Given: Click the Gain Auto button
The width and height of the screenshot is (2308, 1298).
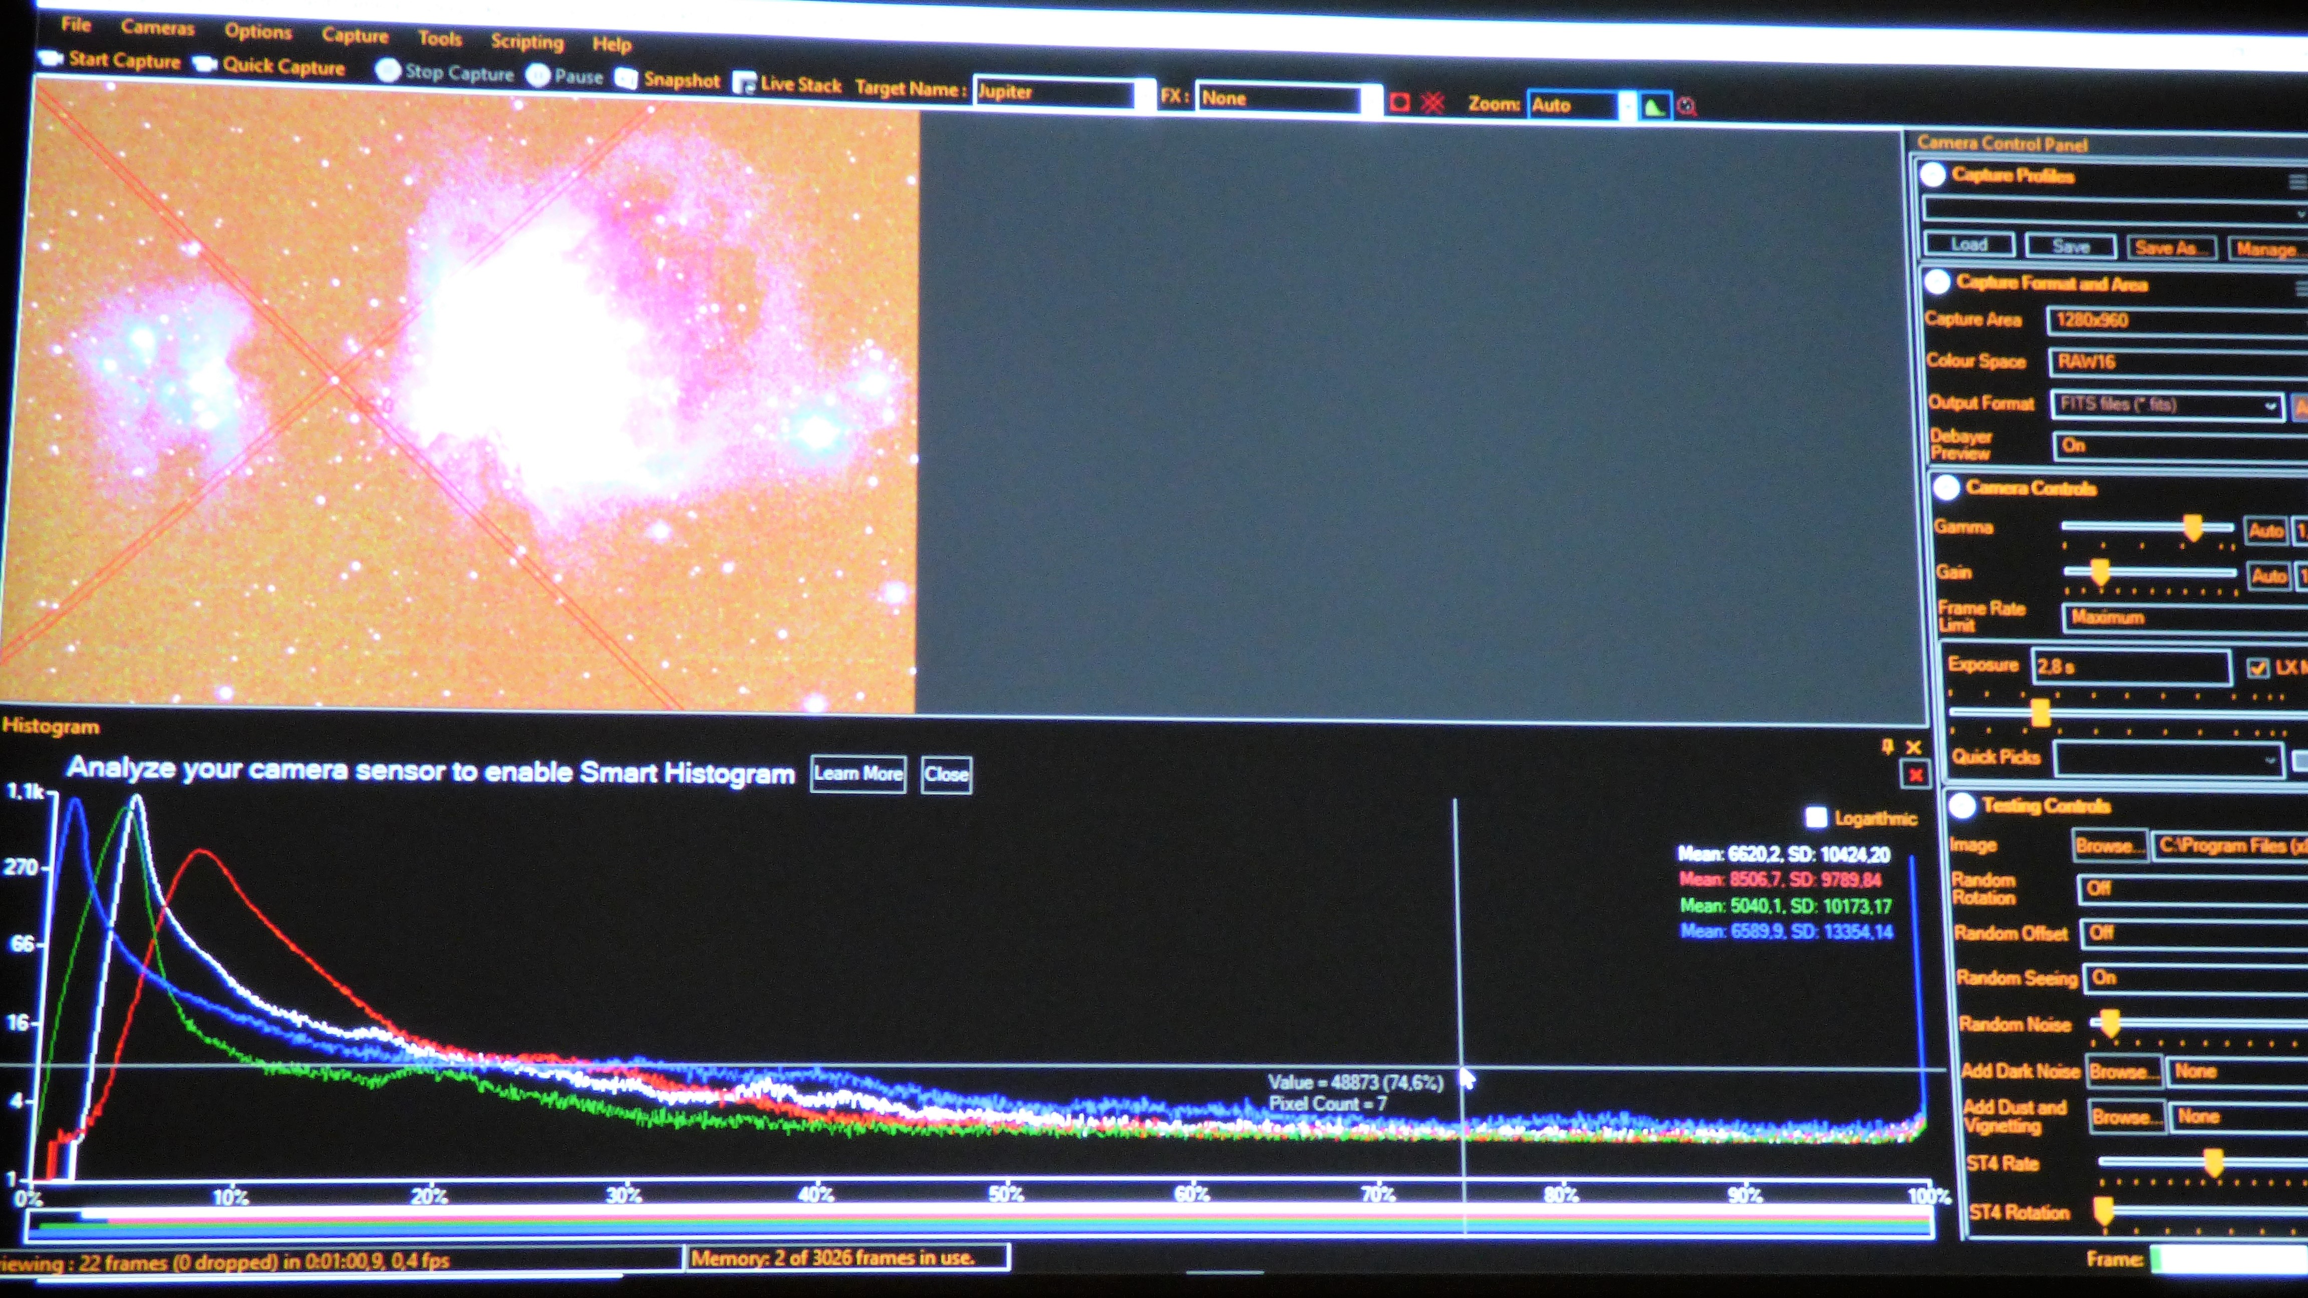Looking at the screenshot, I should [x=2268, y=575].
